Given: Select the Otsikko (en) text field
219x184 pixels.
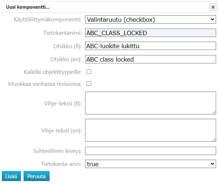Looking at the screenshot, I should [x=150, y=59].
